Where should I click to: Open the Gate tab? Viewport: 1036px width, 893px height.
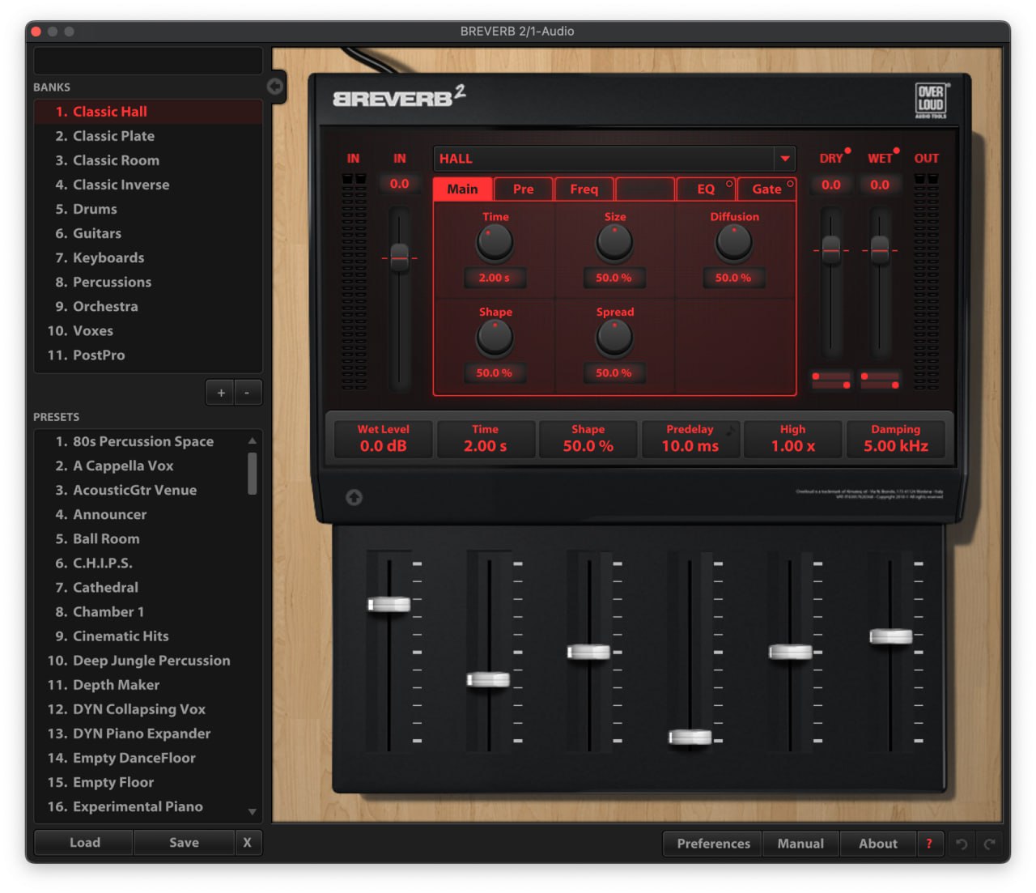pos(766,189)
